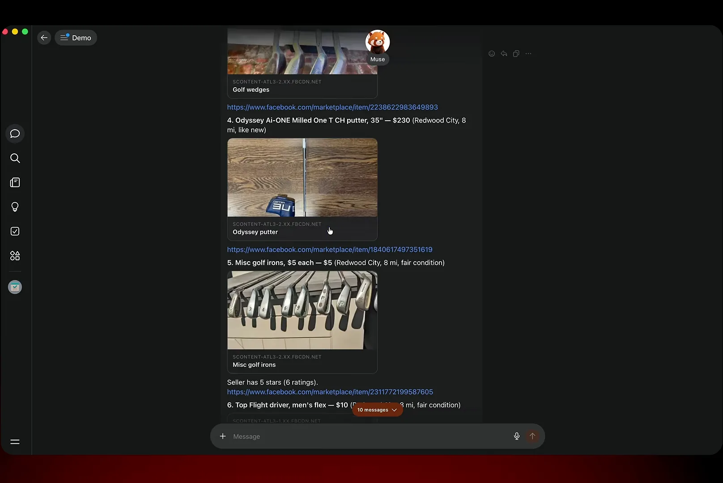Open the lightbulb ideas sidebar icon

[x=15, y=207]
